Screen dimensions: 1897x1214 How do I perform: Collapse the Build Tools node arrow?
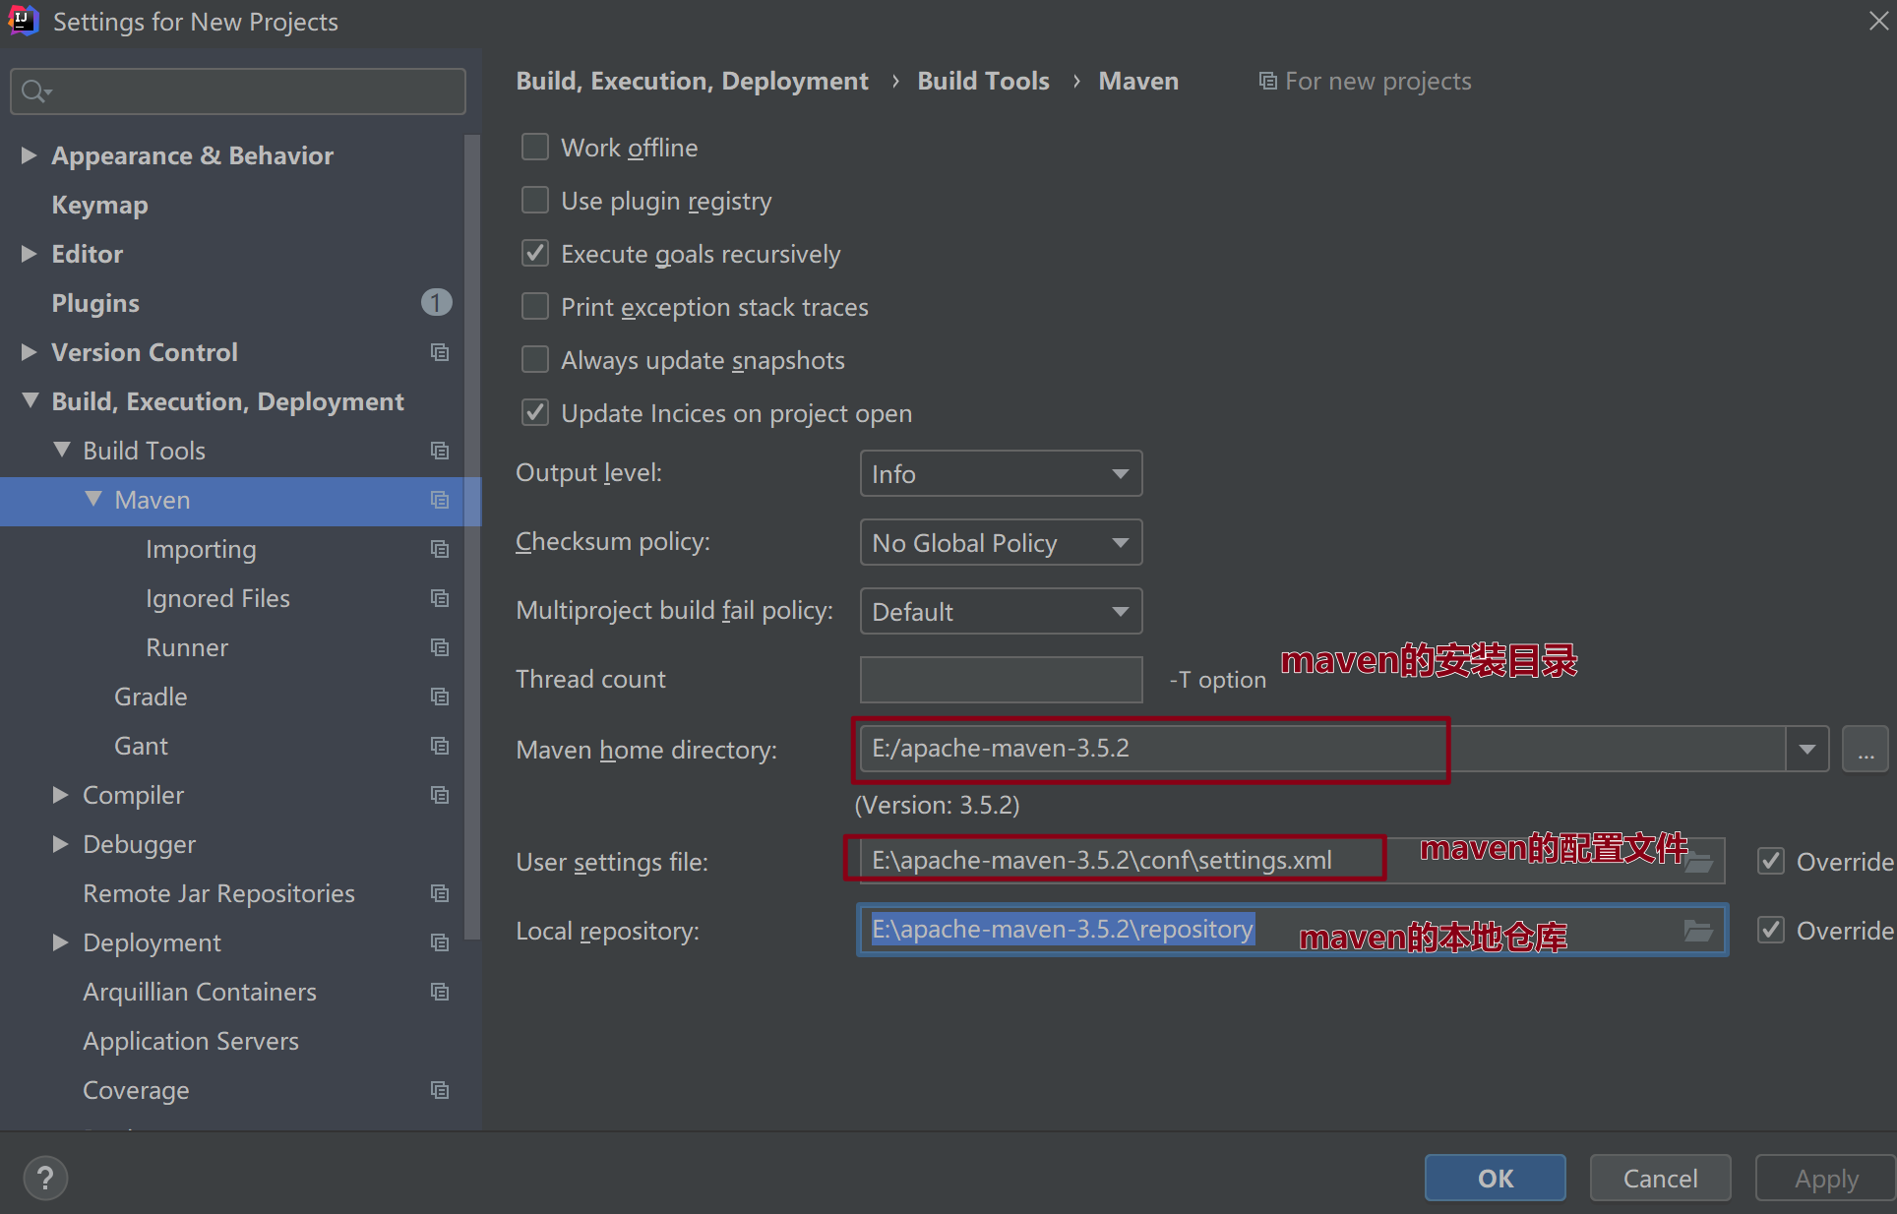tap(62, 450)
